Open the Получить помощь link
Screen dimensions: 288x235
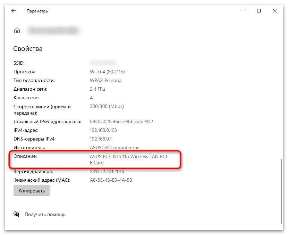tap(45, 214)
